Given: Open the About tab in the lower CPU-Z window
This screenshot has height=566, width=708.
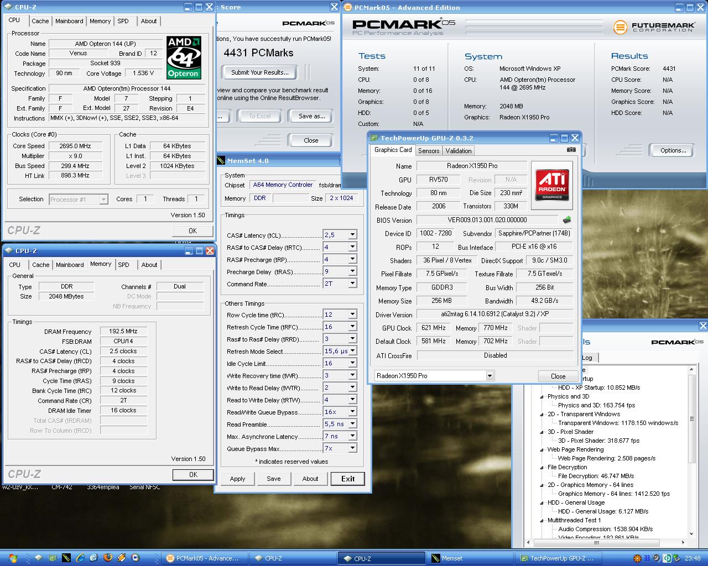Looking at the screenshot, I should [149, 265].
